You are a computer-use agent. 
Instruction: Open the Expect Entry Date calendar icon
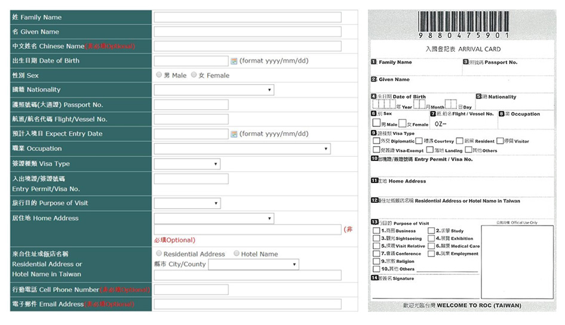point(234,134)
